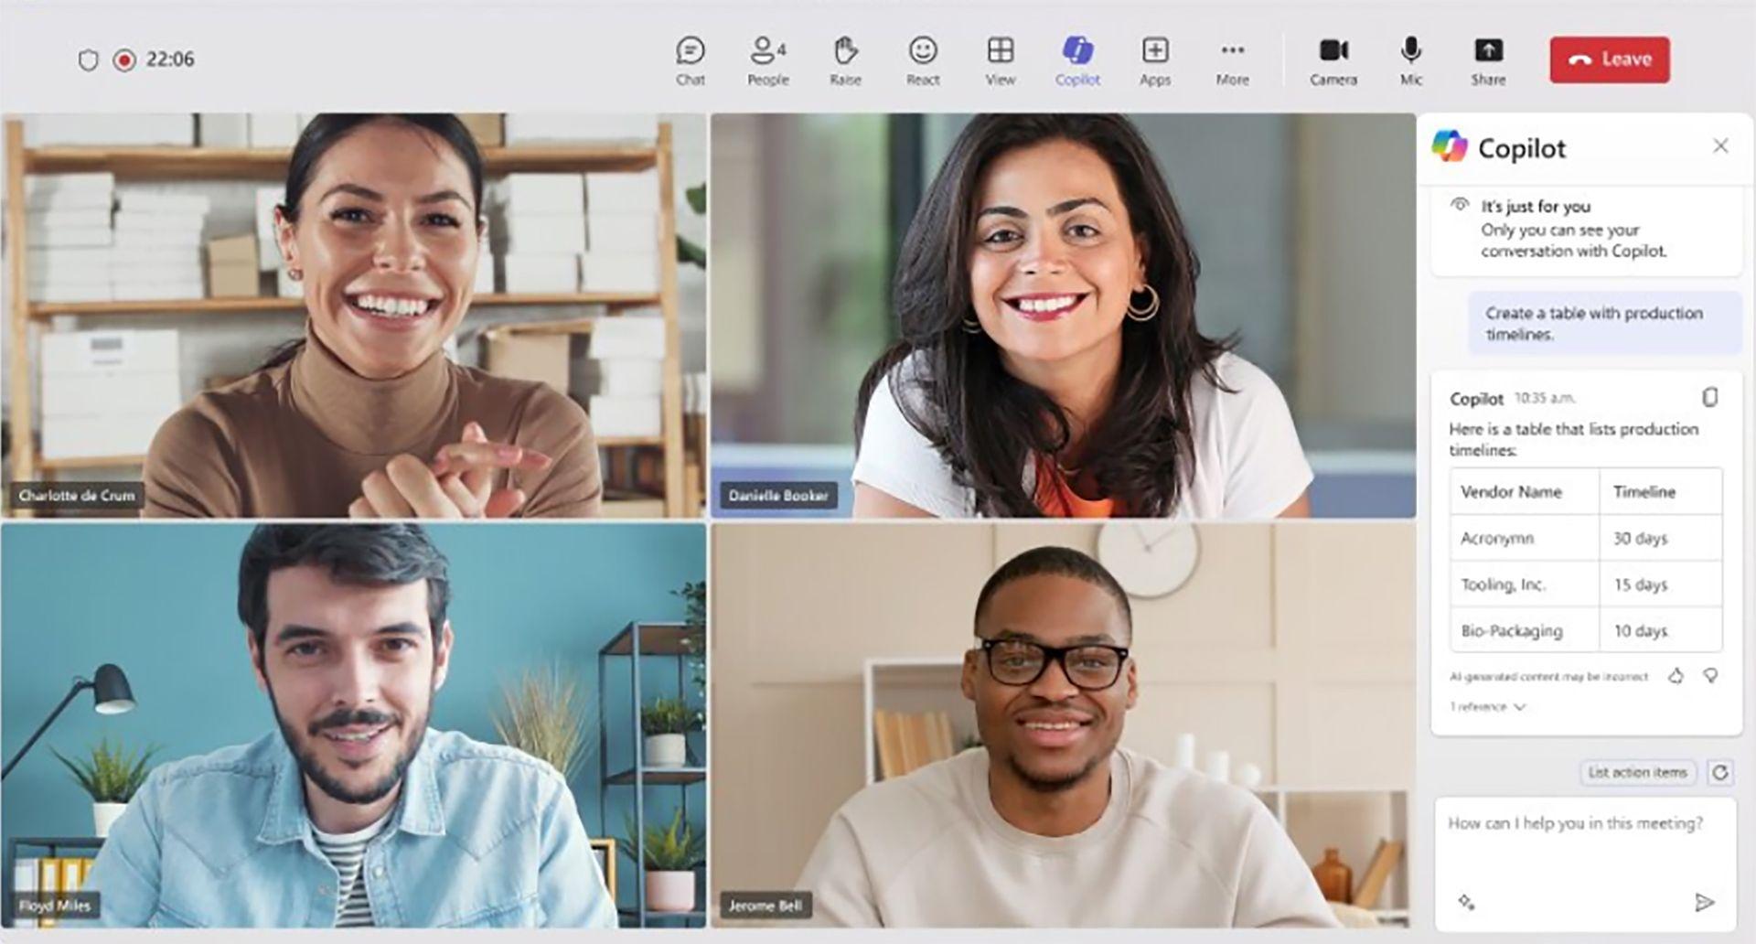
Task: Click the Copilot logo in pane header
Action: 1450,146
